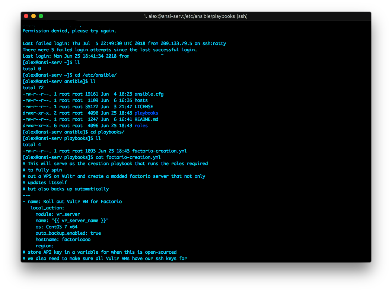Click the README.md file name
This screenshot has width=392, height=292.
(147, 119)
